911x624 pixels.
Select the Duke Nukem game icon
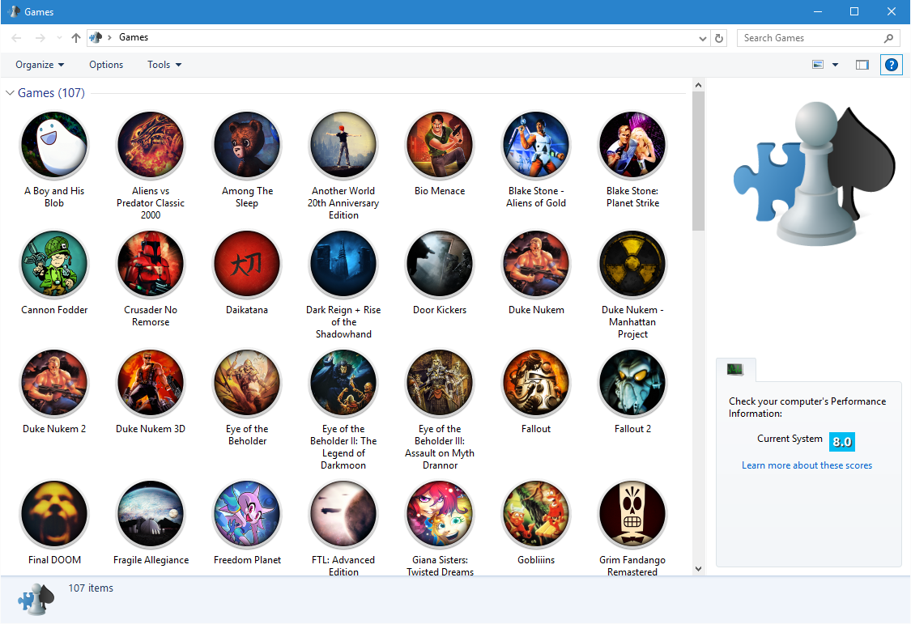coord(536,264)
